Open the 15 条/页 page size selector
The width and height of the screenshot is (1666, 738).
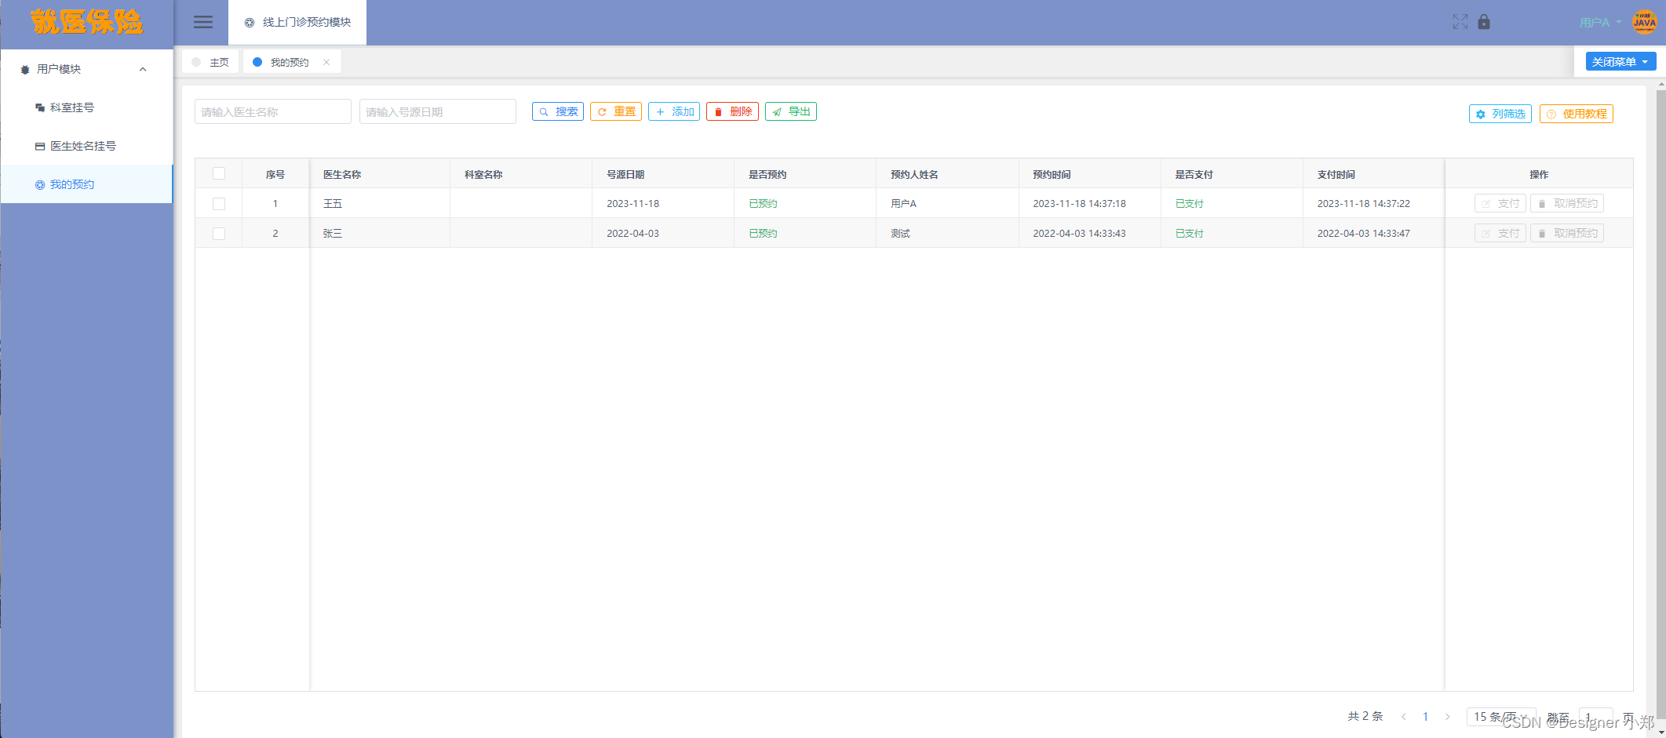click(1500, 716)
